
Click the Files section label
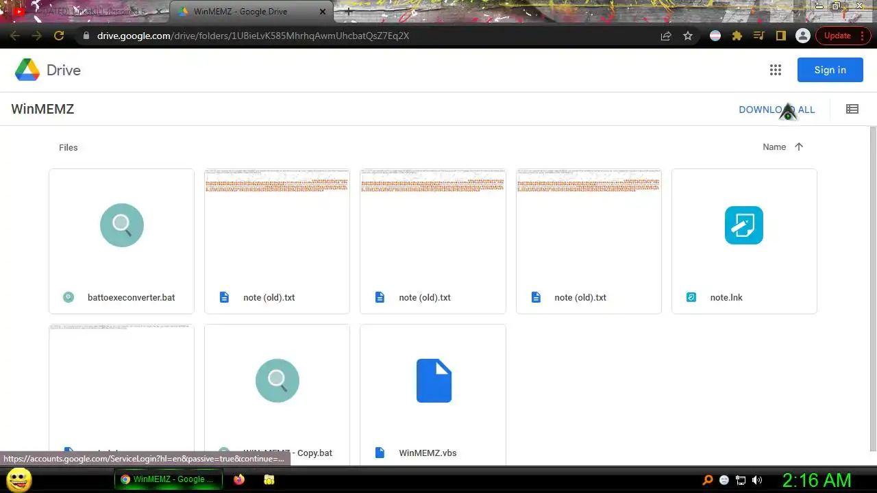click(69, 147)
